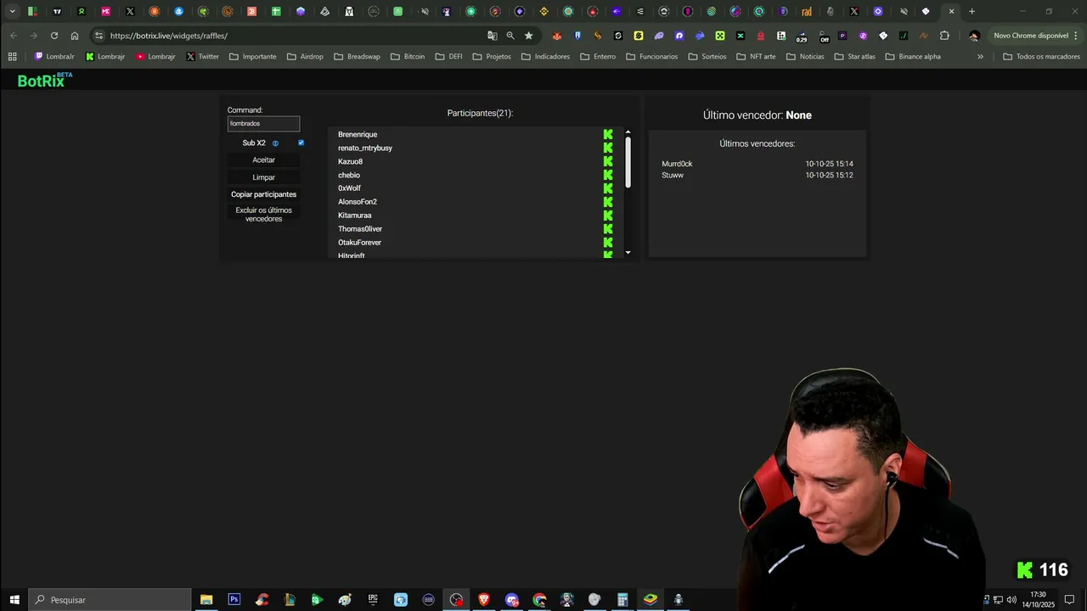Click the BotRix logo
The height and width of the screenshot is (611, 1087).
point(45,81)
